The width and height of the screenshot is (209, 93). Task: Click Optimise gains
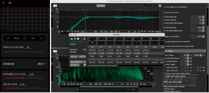tap(169, 89)
